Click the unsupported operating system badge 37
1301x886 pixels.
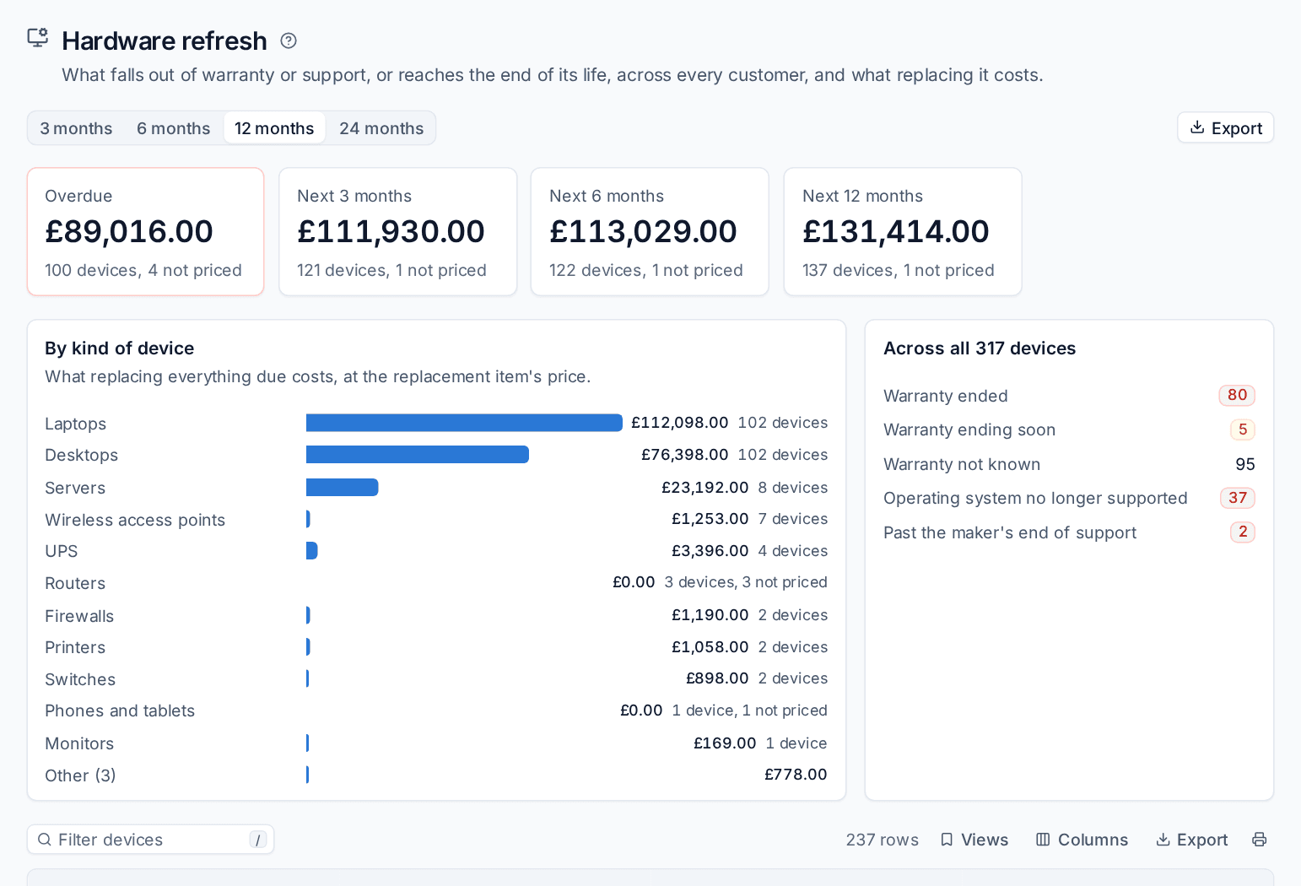[1238, 498]
